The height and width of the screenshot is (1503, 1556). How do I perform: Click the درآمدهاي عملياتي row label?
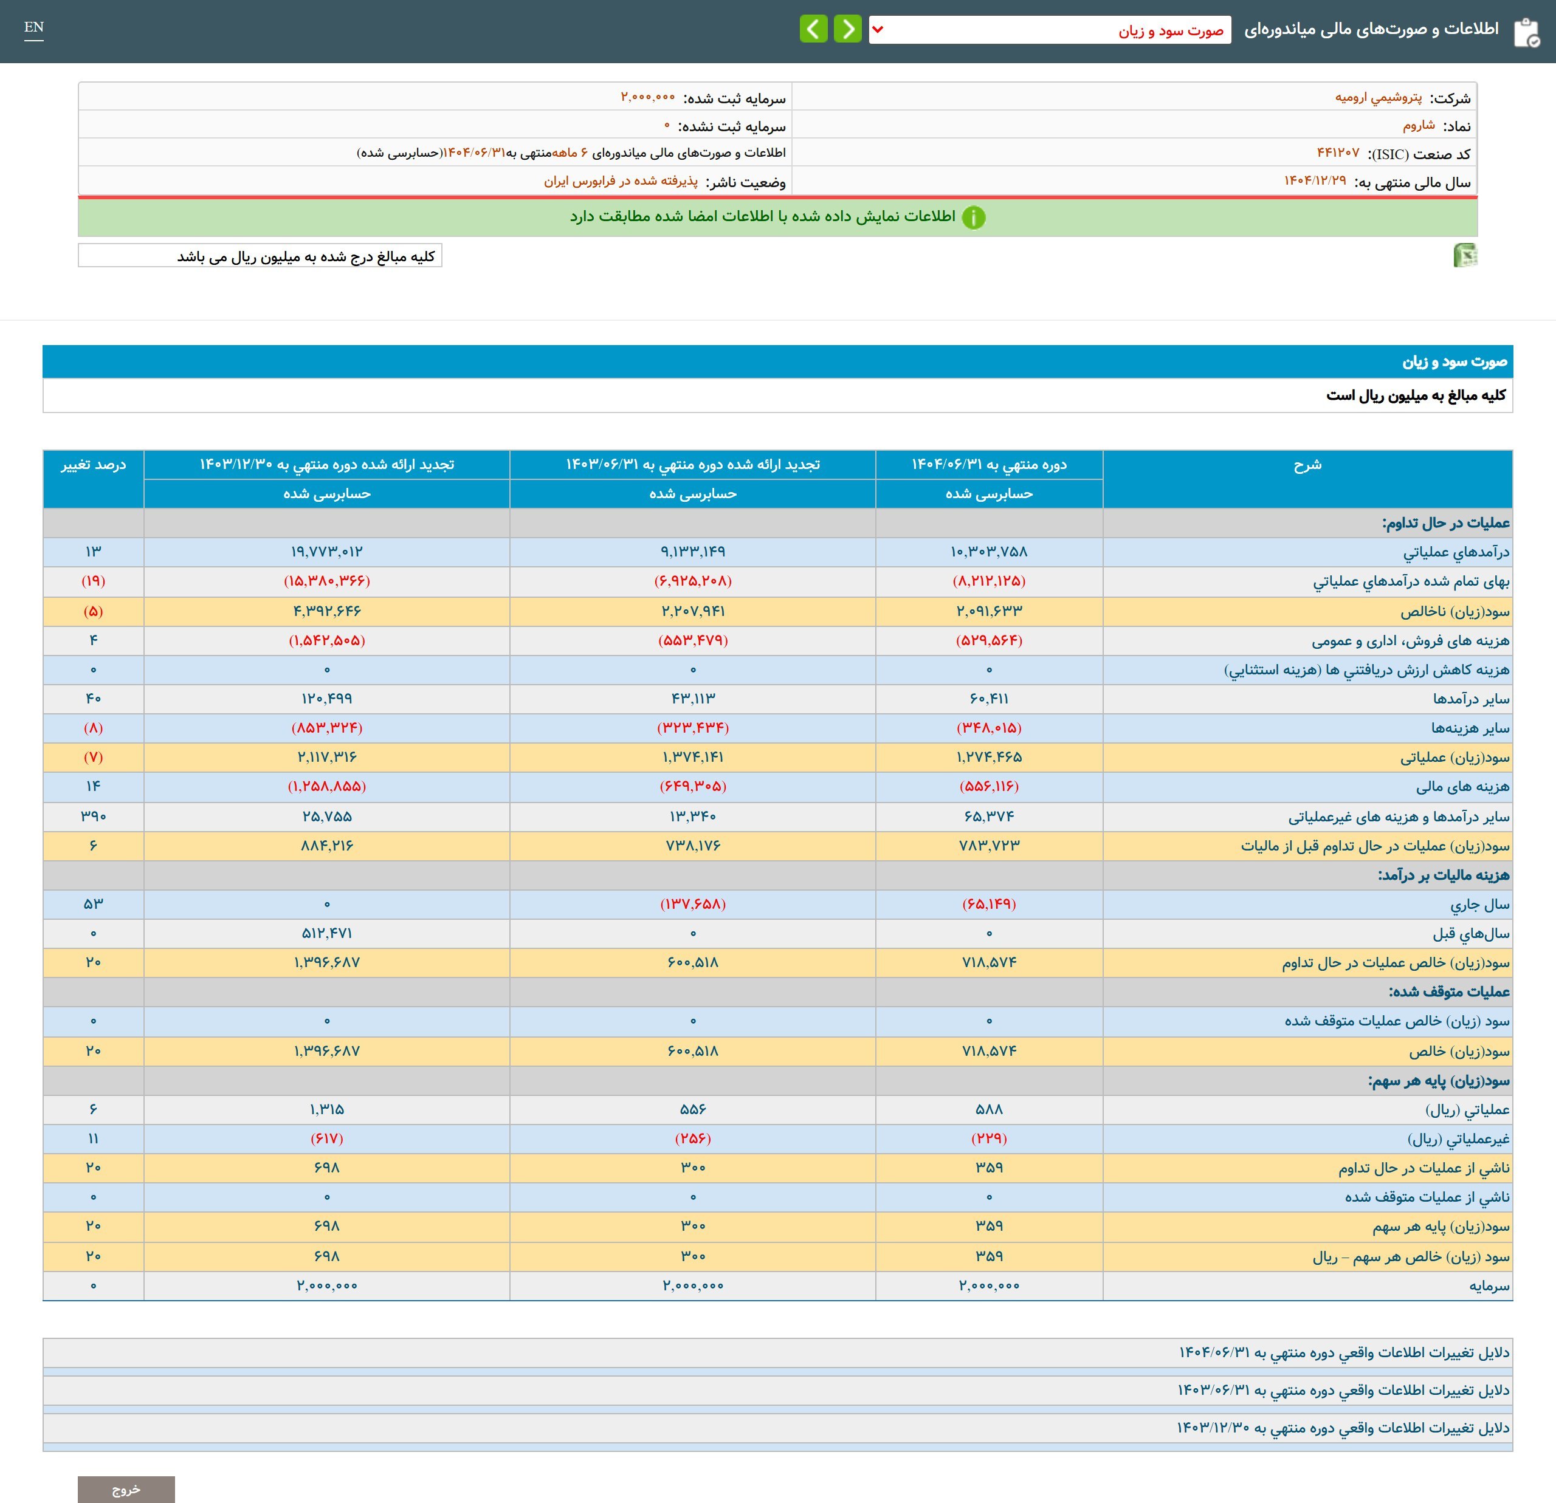click(1456, 552)
